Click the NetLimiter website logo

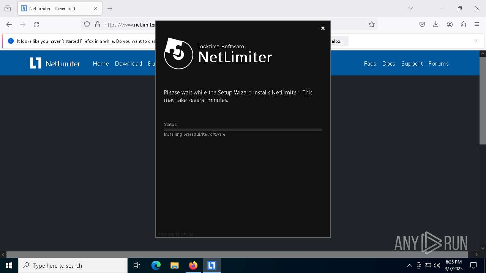pos(55,63)
